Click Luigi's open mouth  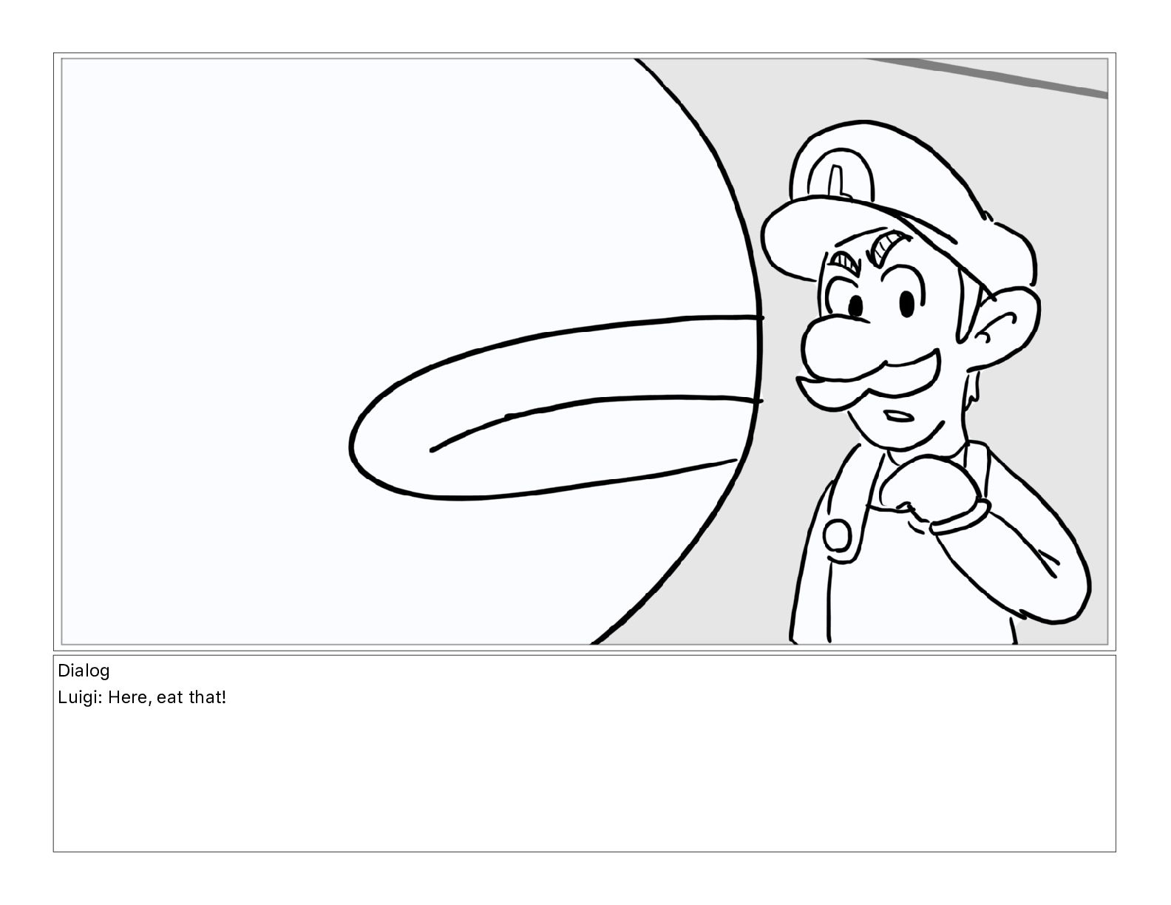click(x=900, y=416)
